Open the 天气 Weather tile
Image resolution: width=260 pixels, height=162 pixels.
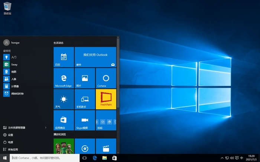(64, 99)
